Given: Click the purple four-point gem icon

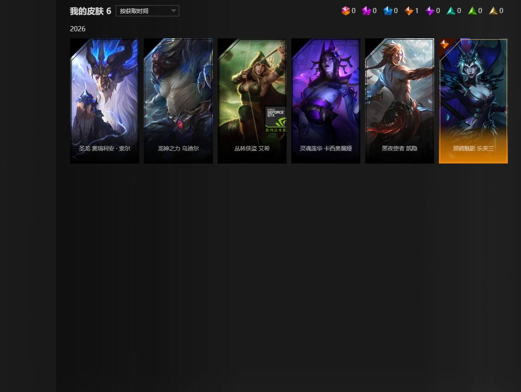Looking at the screenshot, I should pyautogui.click(x=430, y=11).
